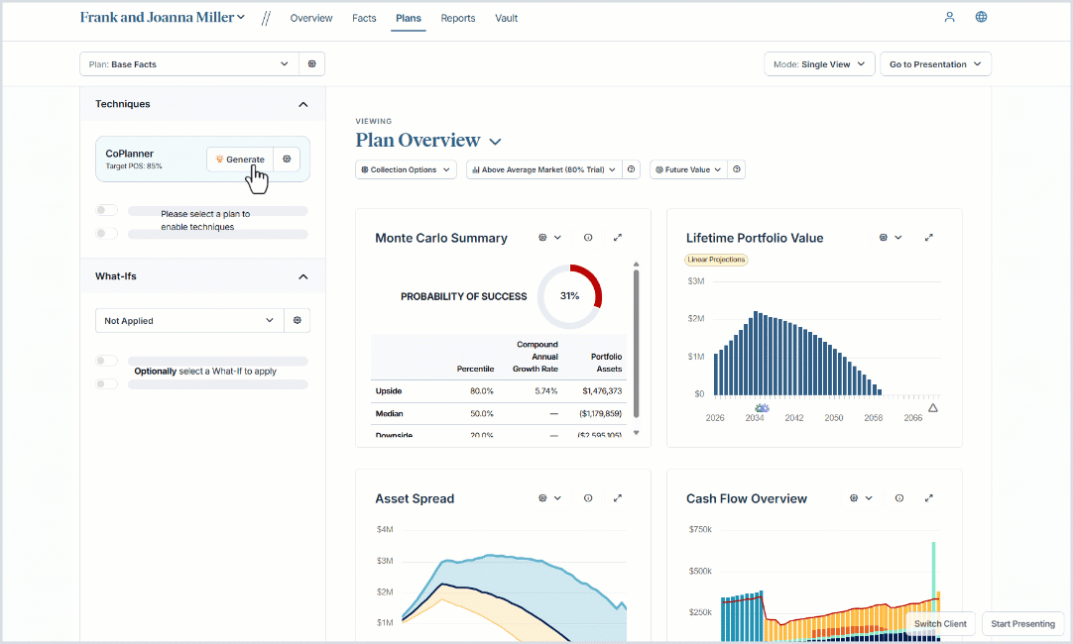The width and height of the screenshot is (1073, 644).
Task: Switch to the Reports tab
Action: [457, 18]
